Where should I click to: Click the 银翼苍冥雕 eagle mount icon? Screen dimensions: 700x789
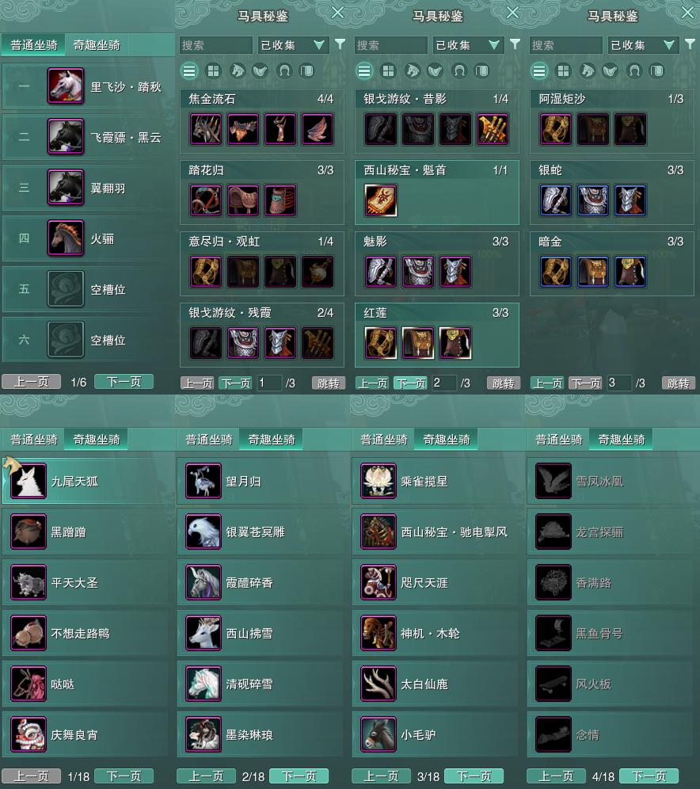coord(204,532)
